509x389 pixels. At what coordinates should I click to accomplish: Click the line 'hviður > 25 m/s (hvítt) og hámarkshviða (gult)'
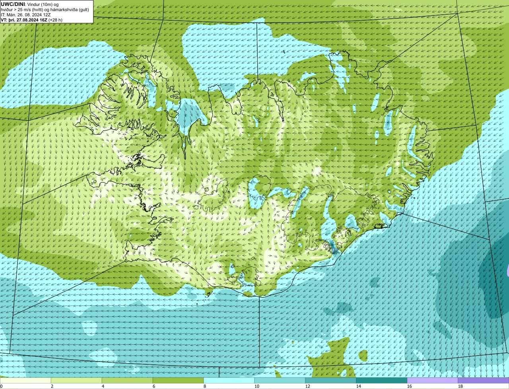(x=45, y=9)
